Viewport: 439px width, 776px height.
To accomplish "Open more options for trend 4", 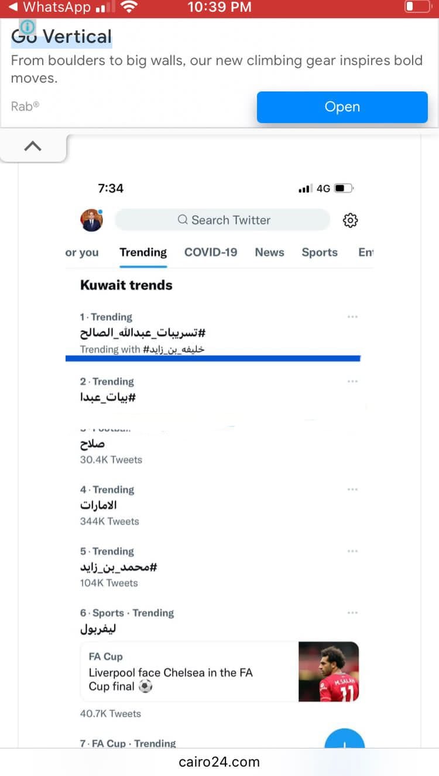I will pyautogui.click(x=352, y=489).
